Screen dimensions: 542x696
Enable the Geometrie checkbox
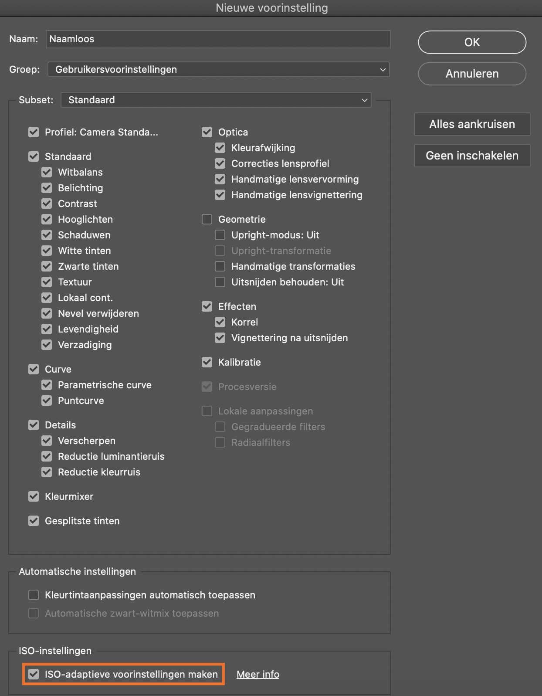point(207,219)
